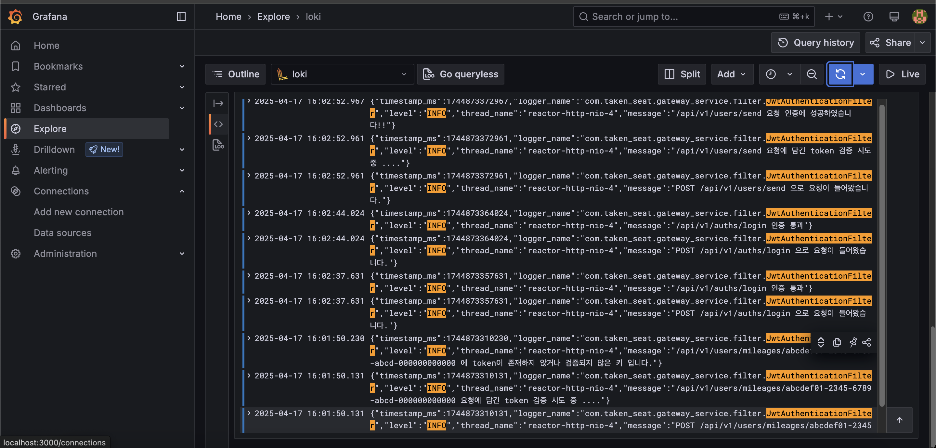Toggle the Split view button
The width and height of the screenshot is (936, 448).
pyautogui.click(x=682, y=74)
